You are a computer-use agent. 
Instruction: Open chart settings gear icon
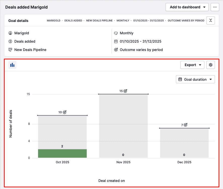click(211, 65)
